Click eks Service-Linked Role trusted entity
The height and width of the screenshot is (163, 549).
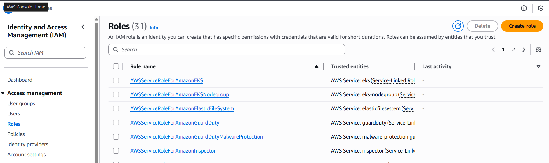click(373, 80)
